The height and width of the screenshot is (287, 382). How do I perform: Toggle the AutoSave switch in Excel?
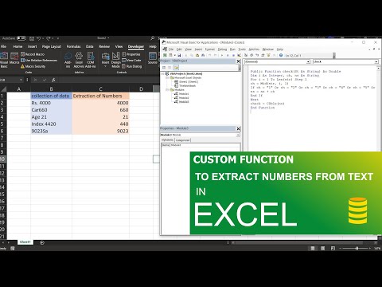point(21,38)
